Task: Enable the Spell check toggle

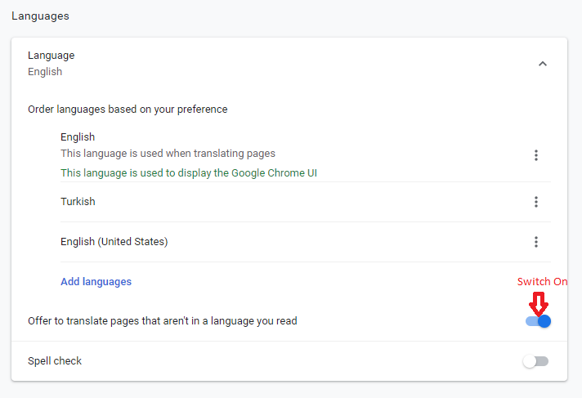Action: [x=535, y=361]
